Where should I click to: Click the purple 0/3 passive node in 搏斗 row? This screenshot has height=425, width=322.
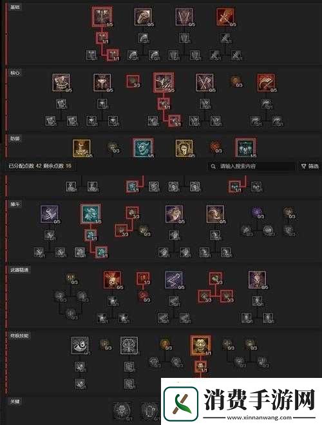point(257,213)
